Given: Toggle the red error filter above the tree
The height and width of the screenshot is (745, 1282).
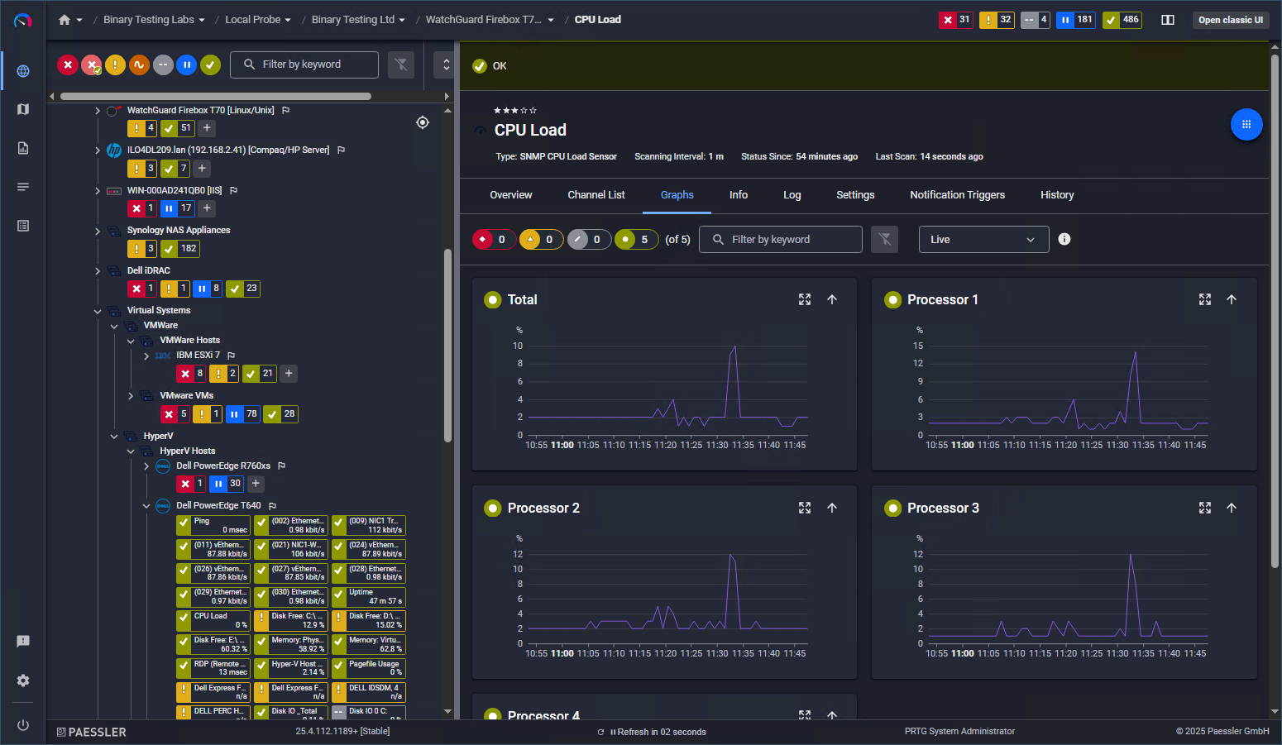Looking at the screenshot, I should click(68, 64).
